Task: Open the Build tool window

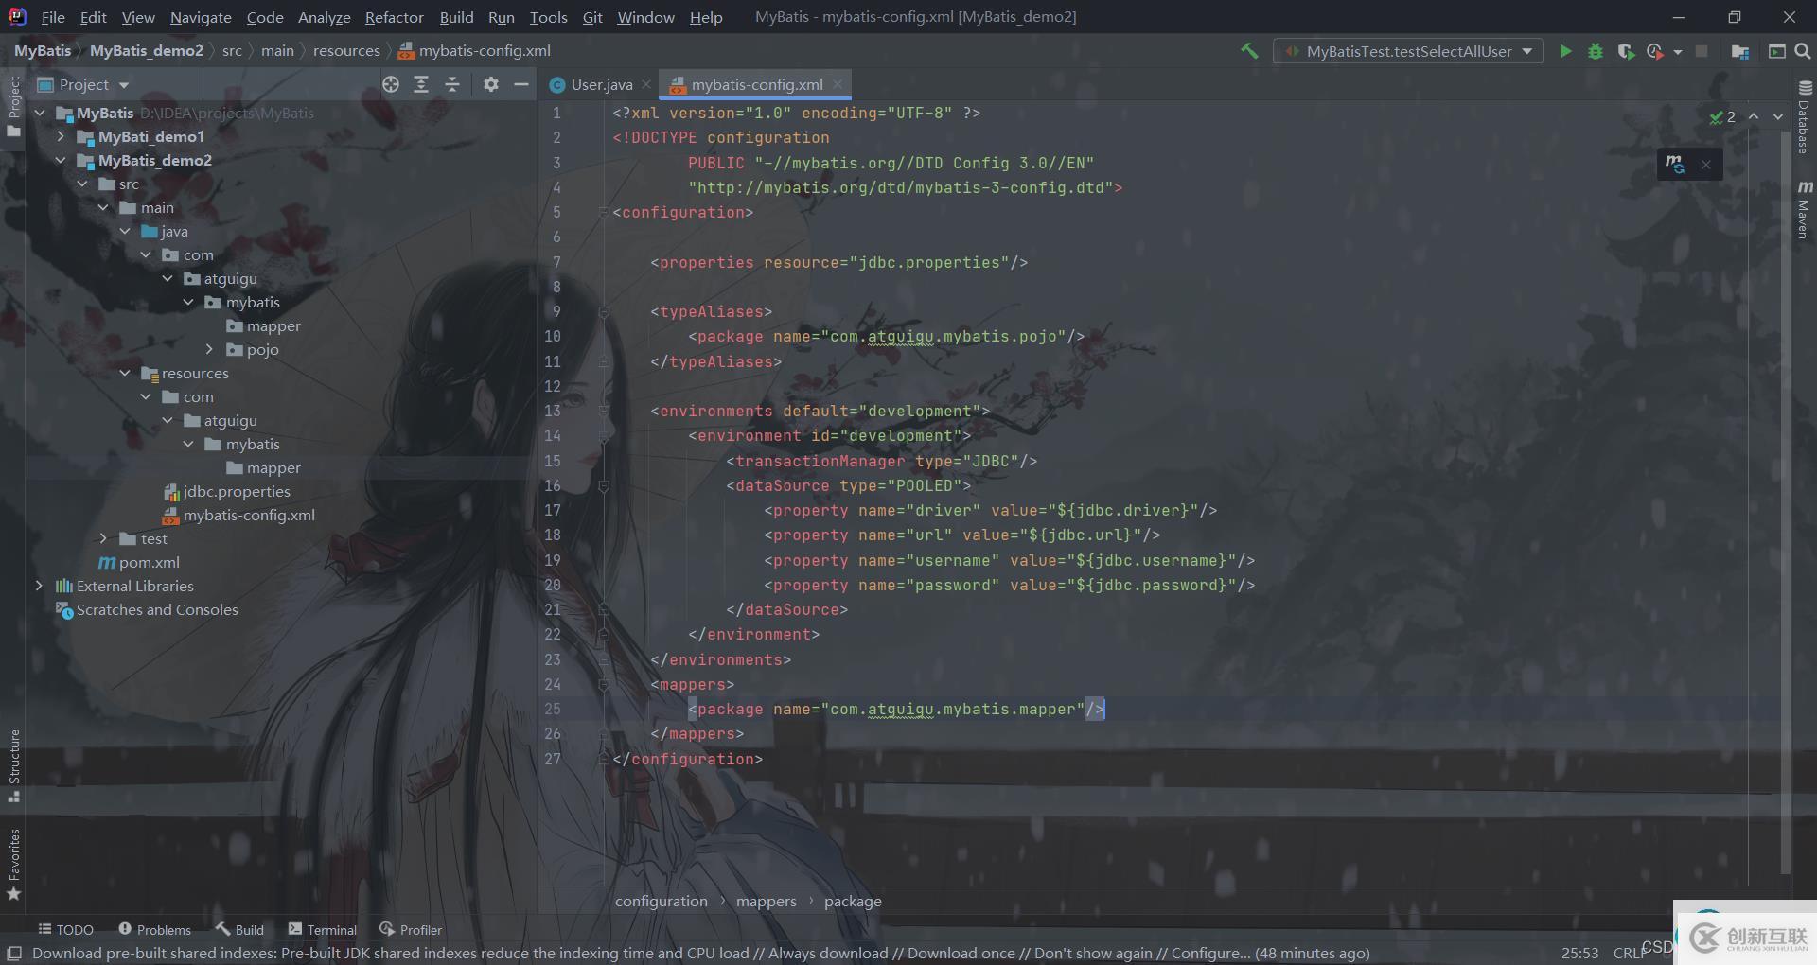Action: [x=239, y=930]
